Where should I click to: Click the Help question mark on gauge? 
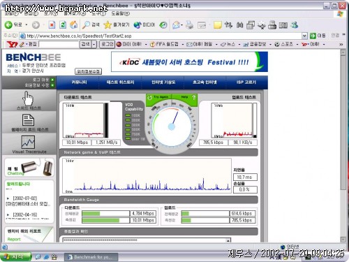point(193,97)
